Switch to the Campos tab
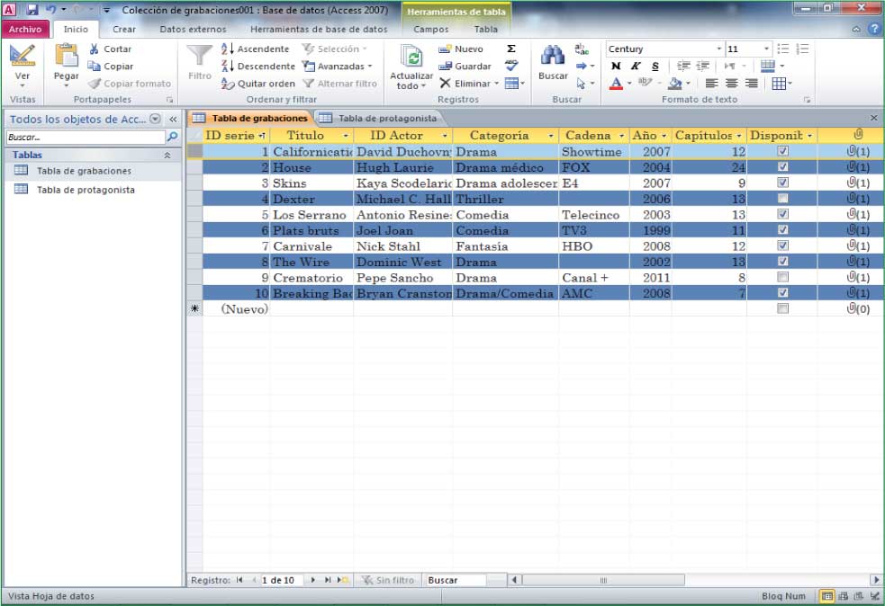Image resolution: width=885 pixels, height=606 pixels. coord(430,30)
